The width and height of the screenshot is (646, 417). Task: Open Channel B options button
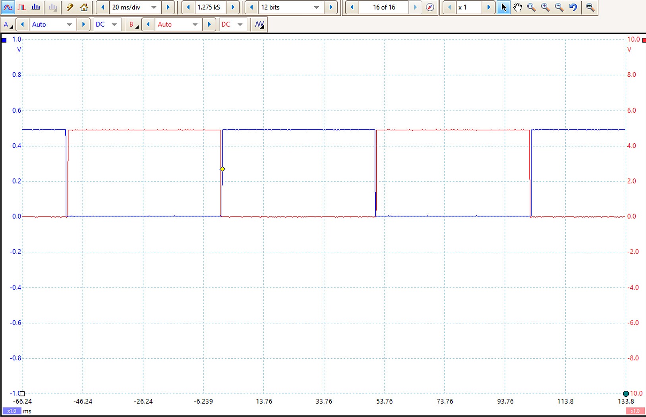pyautogui.click(x=133, y=25)
